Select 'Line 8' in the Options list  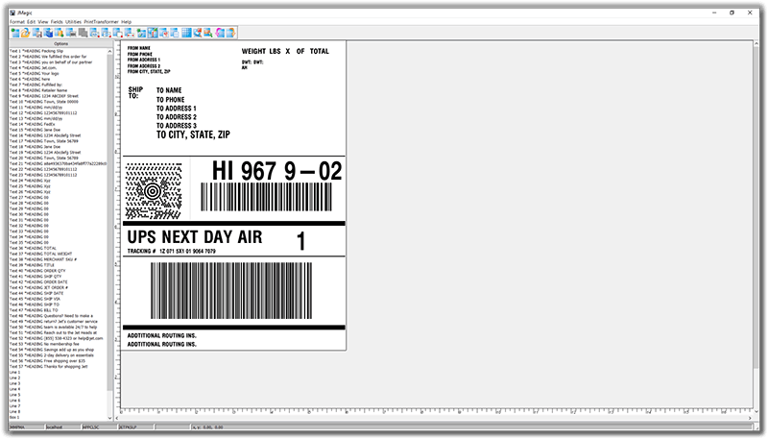(x=58, y=411)
